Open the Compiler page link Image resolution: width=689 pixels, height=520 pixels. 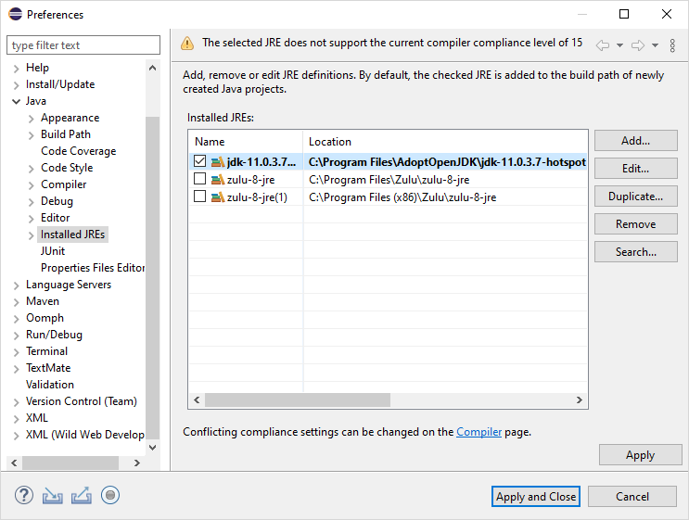pos(478,432)
